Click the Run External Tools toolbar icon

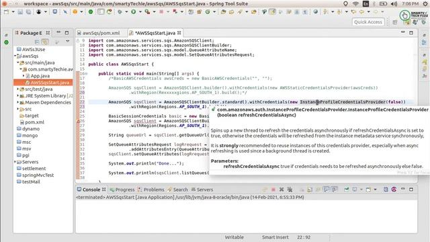click(147, 12)
